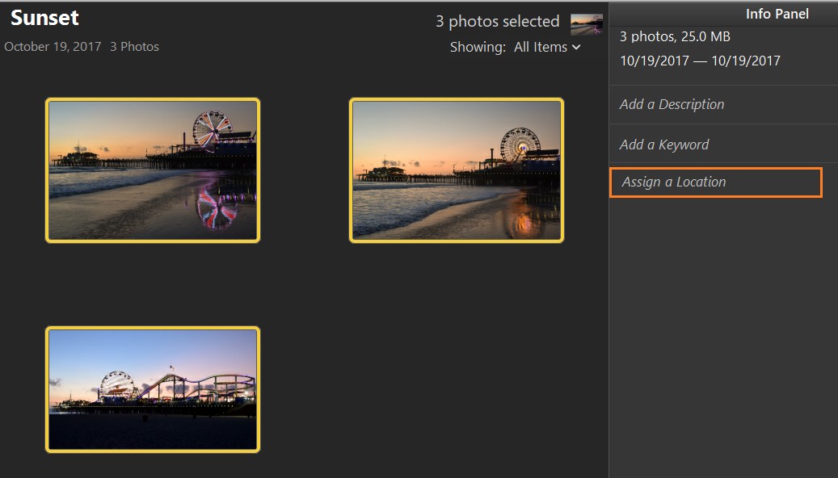Click the "3 photos, 25.0 MB" text
Image resolution: width=838 pixels, height=478 pixels.
point(675,36)
